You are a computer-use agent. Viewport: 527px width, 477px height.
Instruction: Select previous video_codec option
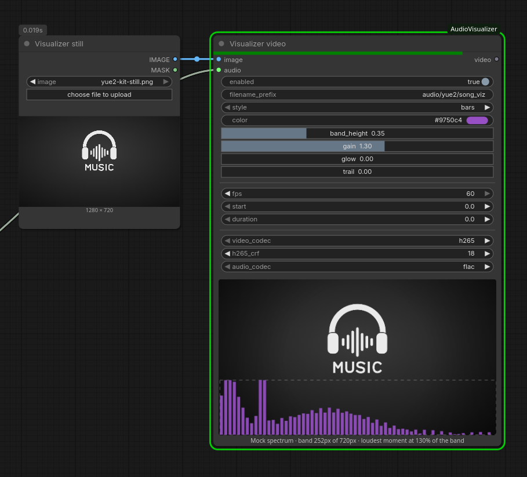[x=227, y=241]
